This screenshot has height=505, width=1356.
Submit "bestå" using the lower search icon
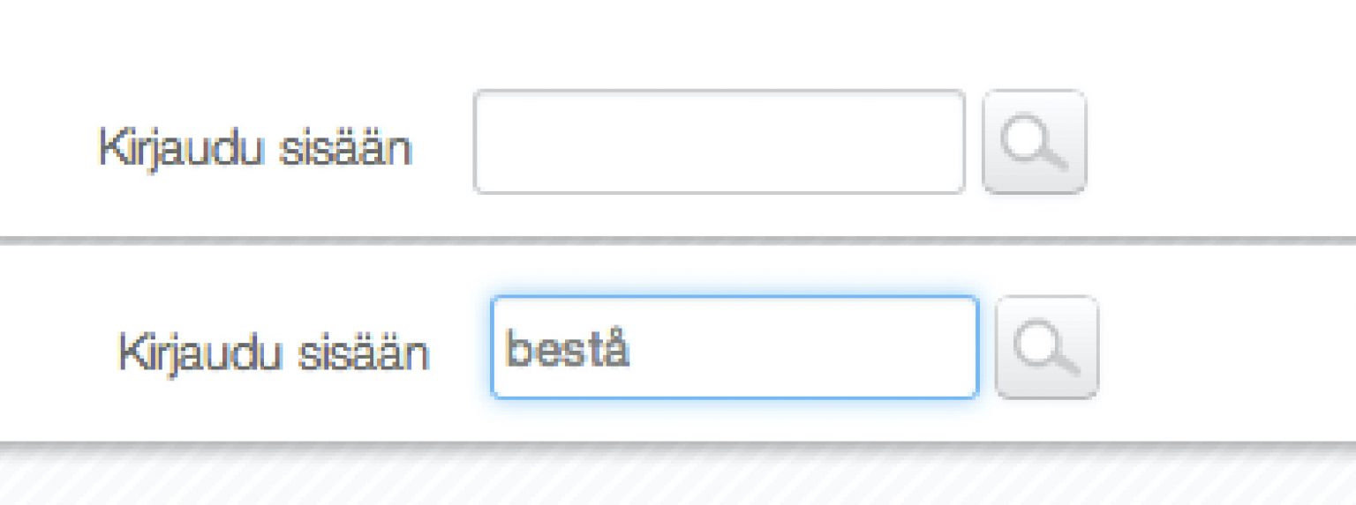click(1046, 347)
